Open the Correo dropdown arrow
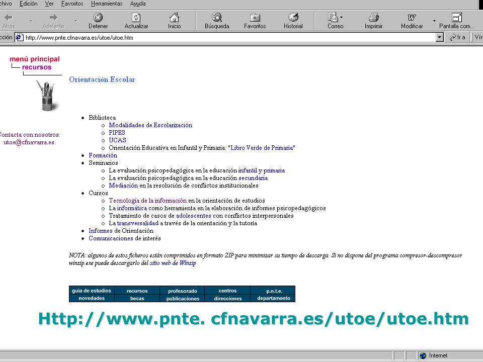Screen dimensions: 483x362 pos(341,18)
